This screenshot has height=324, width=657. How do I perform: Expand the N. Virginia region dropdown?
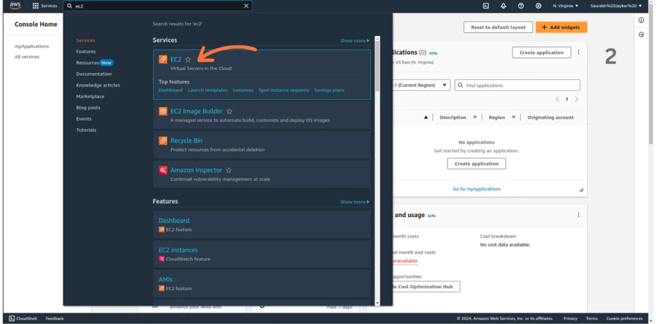(x=565, y=6)
